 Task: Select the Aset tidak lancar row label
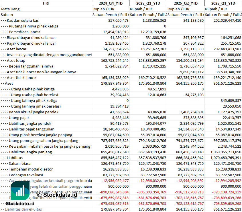[21, 78]
